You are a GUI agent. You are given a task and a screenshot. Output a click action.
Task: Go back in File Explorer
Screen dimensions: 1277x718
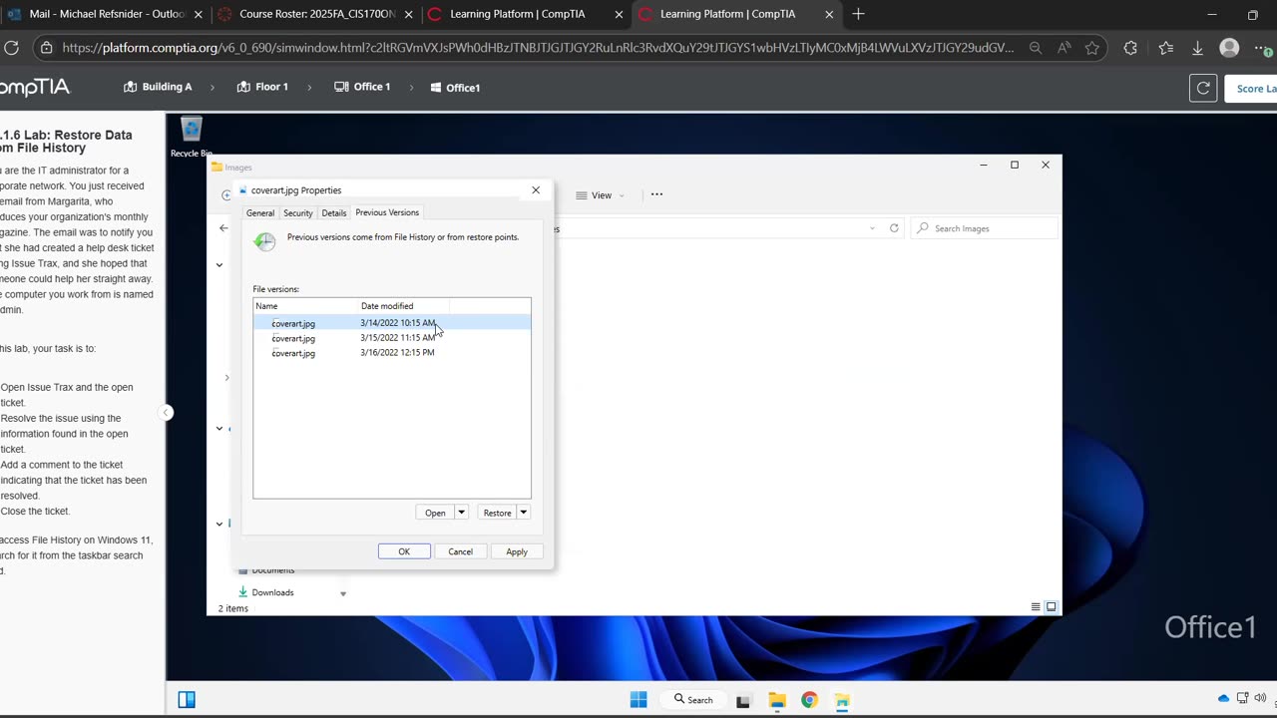tap(223, 228)
